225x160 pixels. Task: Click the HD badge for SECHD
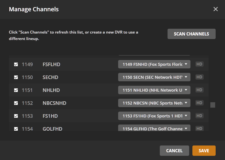(x=199, y=77)
